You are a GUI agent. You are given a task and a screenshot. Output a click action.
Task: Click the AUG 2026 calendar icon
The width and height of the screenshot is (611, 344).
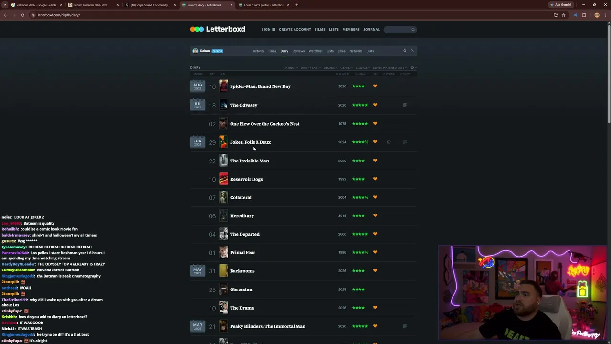click(198, 86)
